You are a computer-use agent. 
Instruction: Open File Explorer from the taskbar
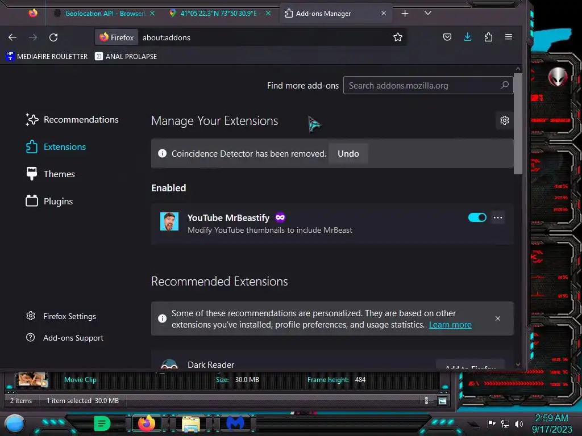tap(191, 424)
